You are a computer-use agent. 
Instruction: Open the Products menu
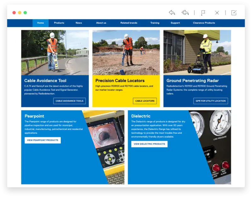(59, 23)
